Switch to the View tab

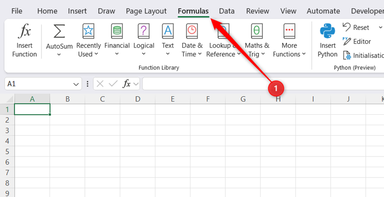coord(288,11)
